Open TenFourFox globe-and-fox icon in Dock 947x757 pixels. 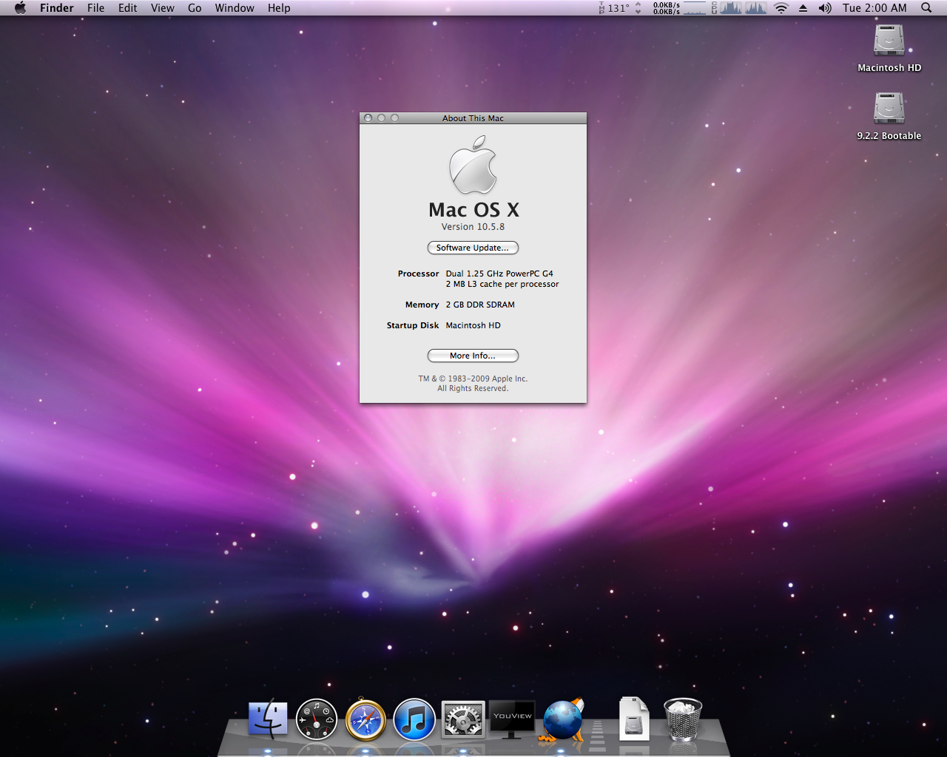point(564,719)
